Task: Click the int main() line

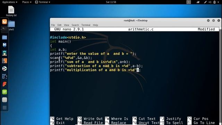Action: click(x=60, y=42)
